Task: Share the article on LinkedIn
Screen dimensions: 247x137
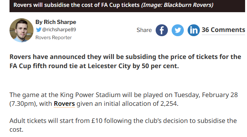Action: pyautogui.click(x=194, y=30)
